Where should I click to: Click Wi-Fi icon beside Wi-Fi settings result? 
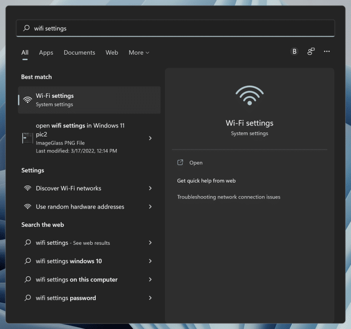28,100
